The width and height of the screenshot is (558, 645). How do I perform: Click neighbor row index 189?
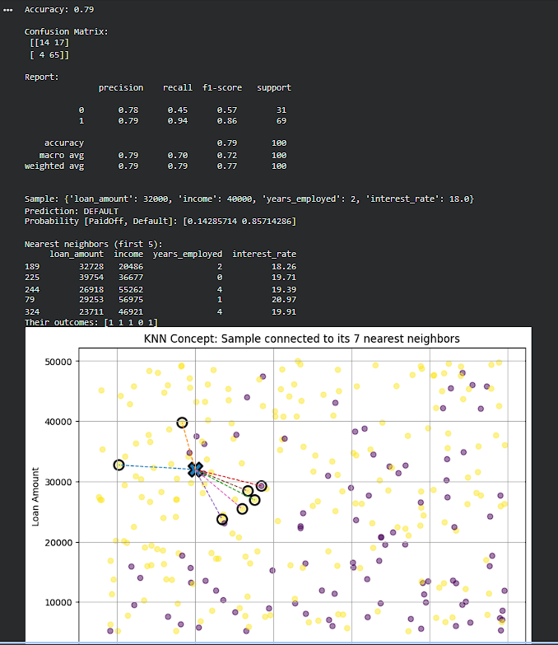tap(32, 267)
